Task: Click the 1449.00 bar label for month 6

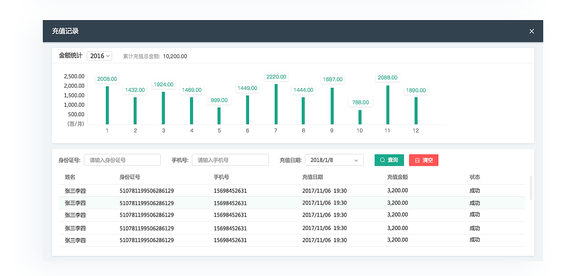Action: pos(247,88)
